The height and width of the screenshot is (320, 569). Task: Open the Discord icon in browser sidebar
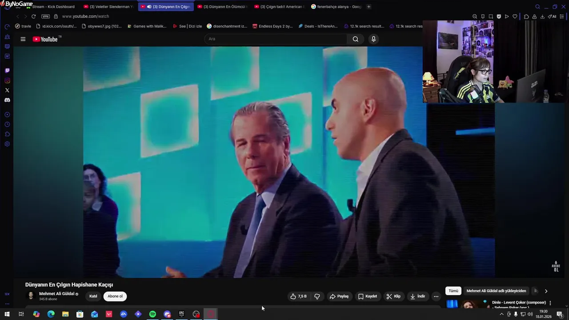coord(7,100)
